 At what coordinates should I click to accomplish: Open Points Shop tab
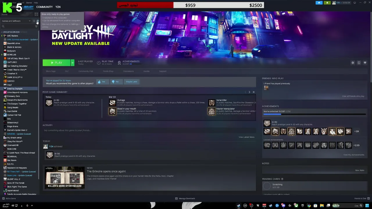tap(108, 71)
